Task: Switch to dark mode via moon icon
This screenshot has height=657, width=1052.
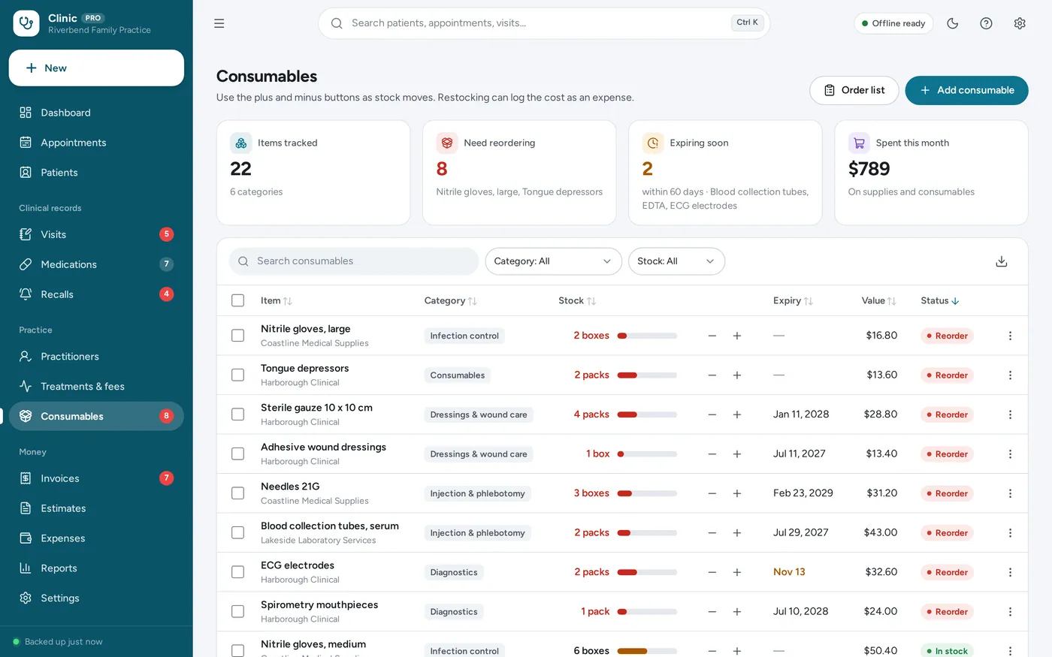Action: [953, 23]
